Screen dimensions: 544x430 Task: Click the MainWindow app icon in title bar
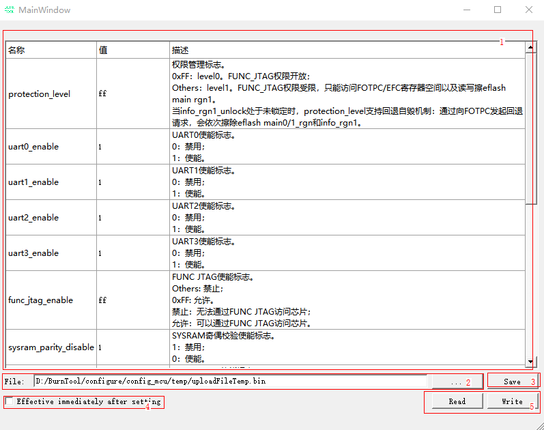pyautogui.click(x=10, y=10)
